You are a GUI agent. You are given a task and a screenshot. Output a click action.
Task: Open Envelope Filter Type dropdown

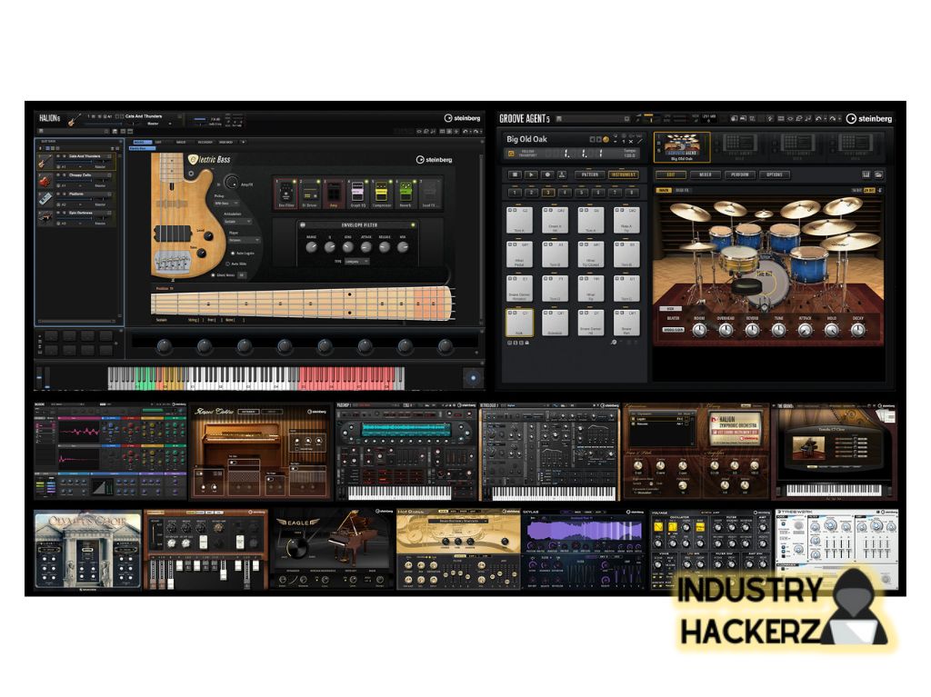357,261
